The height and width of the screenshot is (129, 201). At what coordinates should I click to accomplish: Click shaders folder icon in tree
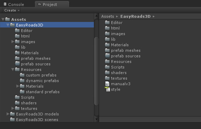17,103
